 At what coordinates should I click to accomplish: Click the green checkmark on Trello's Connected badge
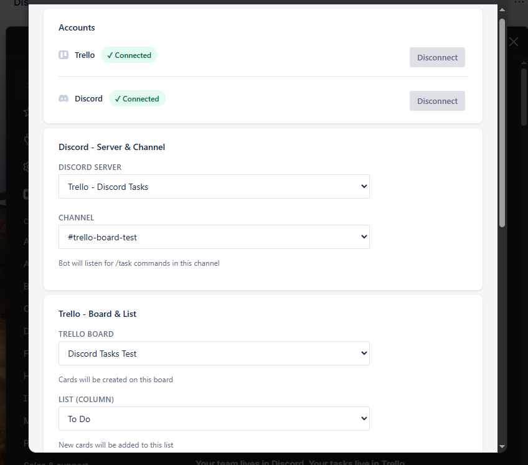tap(111, 55)
